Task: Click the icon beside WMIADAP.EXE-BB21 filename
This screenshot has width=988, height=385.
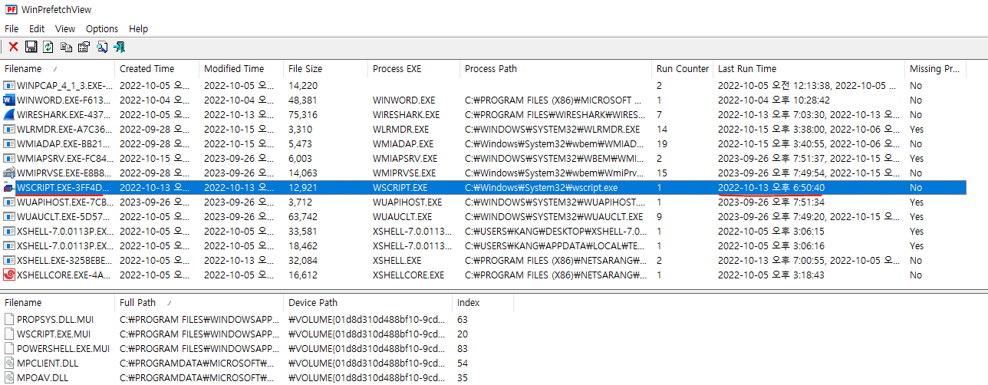Action: coord(9,144)
